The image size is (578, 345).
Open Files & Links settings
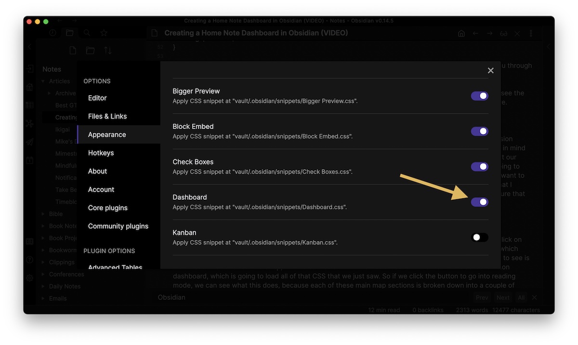(x=118, y=116)
